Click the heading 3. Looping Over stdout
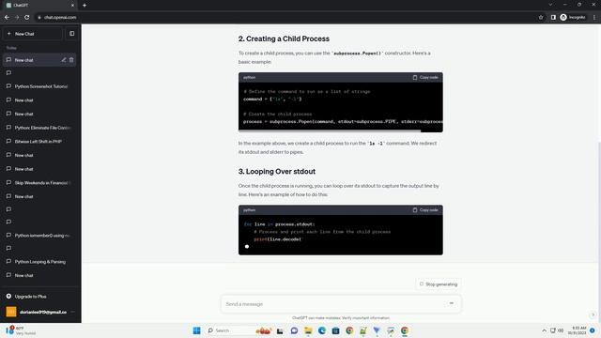This screenshot has width=601, height=338. pyautogui.click(x=277, y=171)
